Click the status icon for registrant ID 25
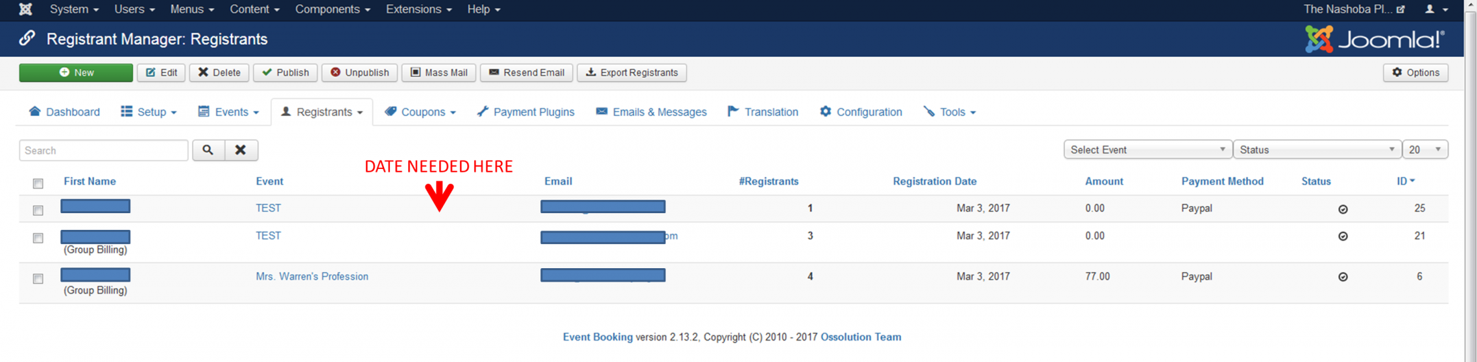The width and height of the screenshot is (1477, 362). pyautogui.click(x=1343, y=209)
